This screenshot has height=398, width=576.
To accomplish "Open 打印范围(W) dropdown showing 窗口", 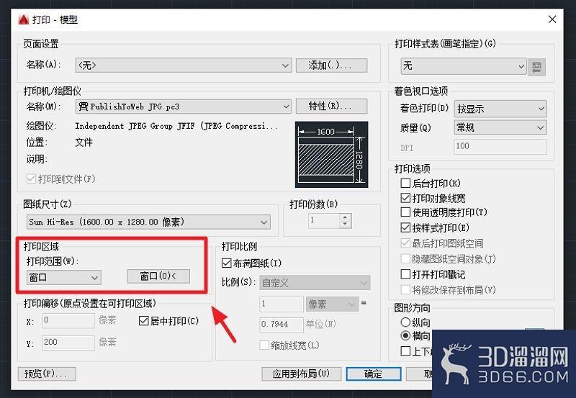I will pyautogui.click(x=64, y=278).
